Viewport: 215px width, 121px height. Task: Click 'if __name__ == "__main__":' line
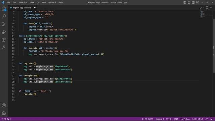point(35,91)
